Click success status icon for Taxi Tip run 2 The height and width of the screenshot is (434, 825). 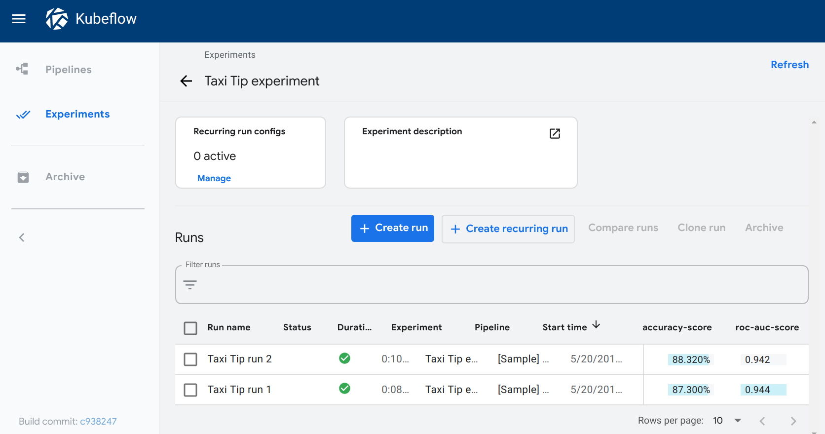pyautogui.click(x=345, y=358)
